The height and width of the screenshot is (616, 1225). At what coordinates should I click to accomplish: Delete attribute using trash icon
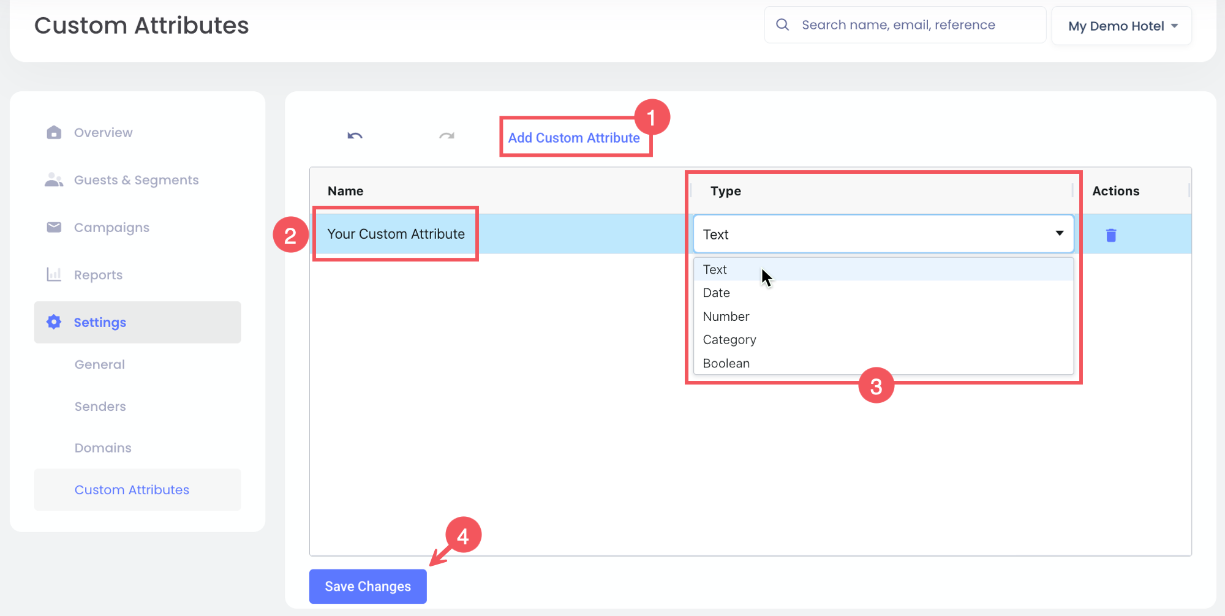1110,235
